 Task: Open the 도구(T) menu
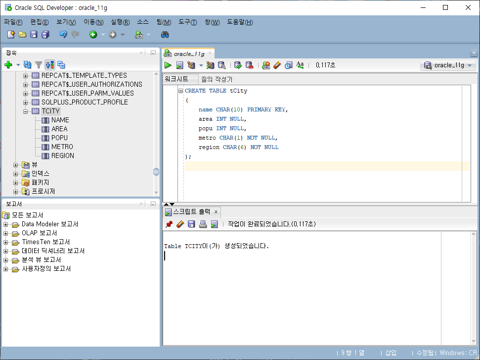click(188, 22)
